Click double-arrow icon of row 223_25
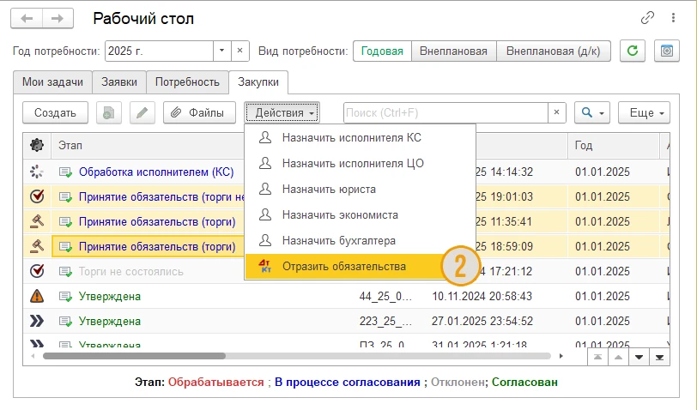 (x=37, y=321)
